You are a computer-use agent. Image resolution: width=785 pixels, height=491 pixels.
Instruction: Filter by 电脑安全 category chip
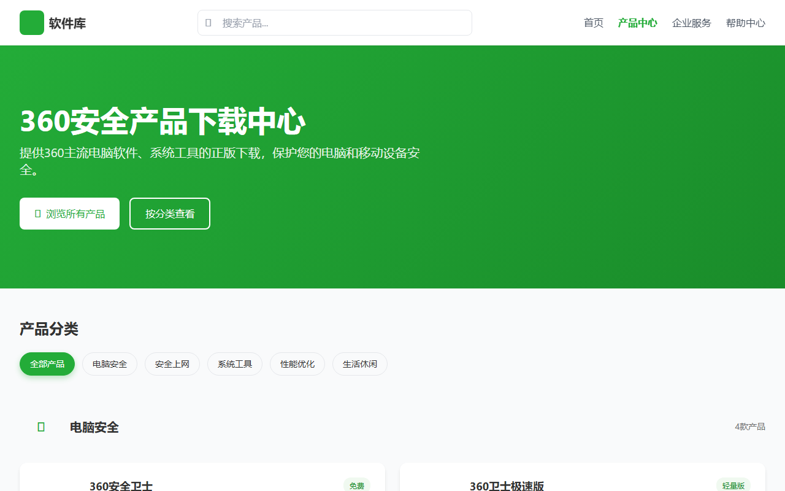point(110,364)
